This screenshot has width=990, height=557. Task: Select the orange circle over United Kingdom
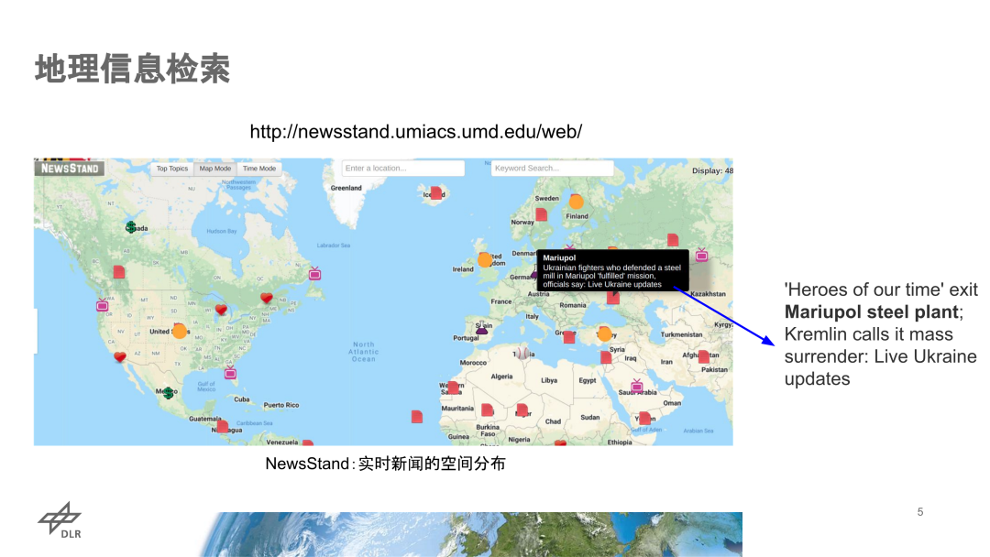pyautogui.click(x=485, y=260)
